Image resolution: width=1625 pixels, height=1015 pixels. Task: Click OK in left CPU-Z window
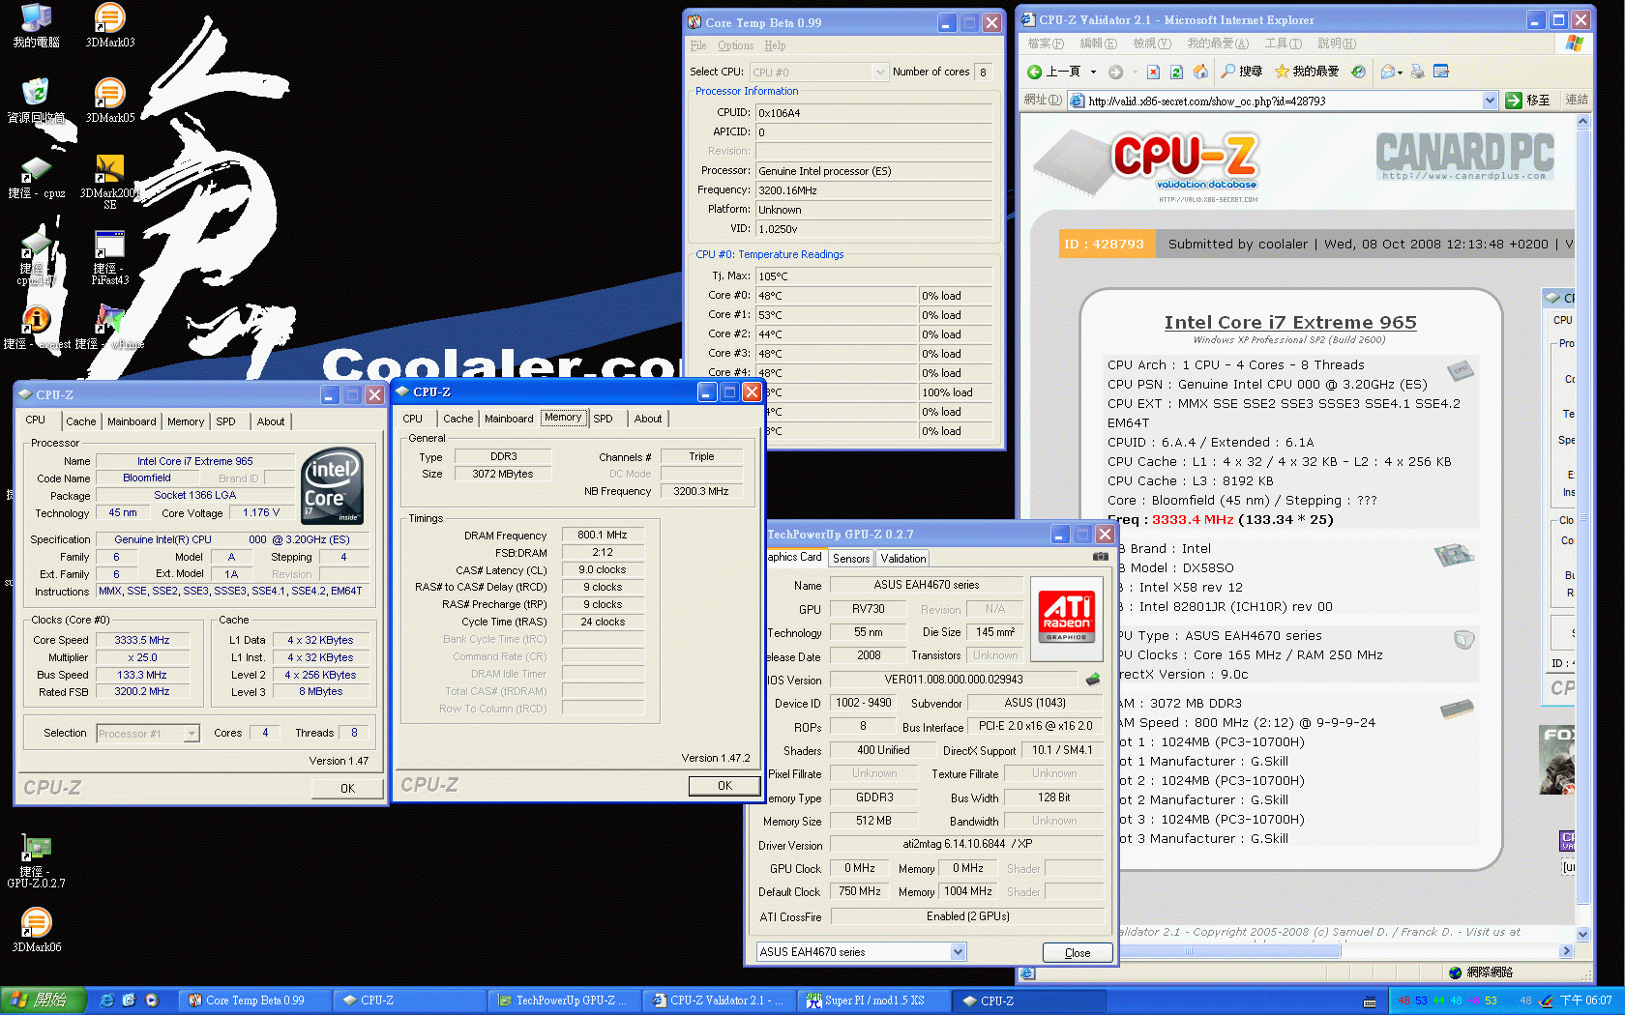[347, 789]
